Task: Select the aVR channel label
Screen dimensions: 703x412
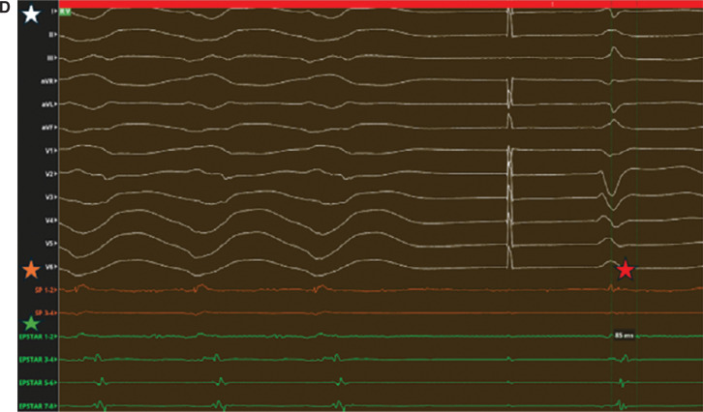Action: pos(46,81)
